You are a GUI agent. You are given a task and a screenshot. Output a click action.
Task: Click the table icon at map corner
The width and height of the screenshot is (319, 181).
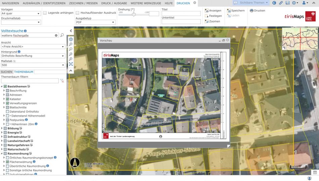[x=315, y=173]
